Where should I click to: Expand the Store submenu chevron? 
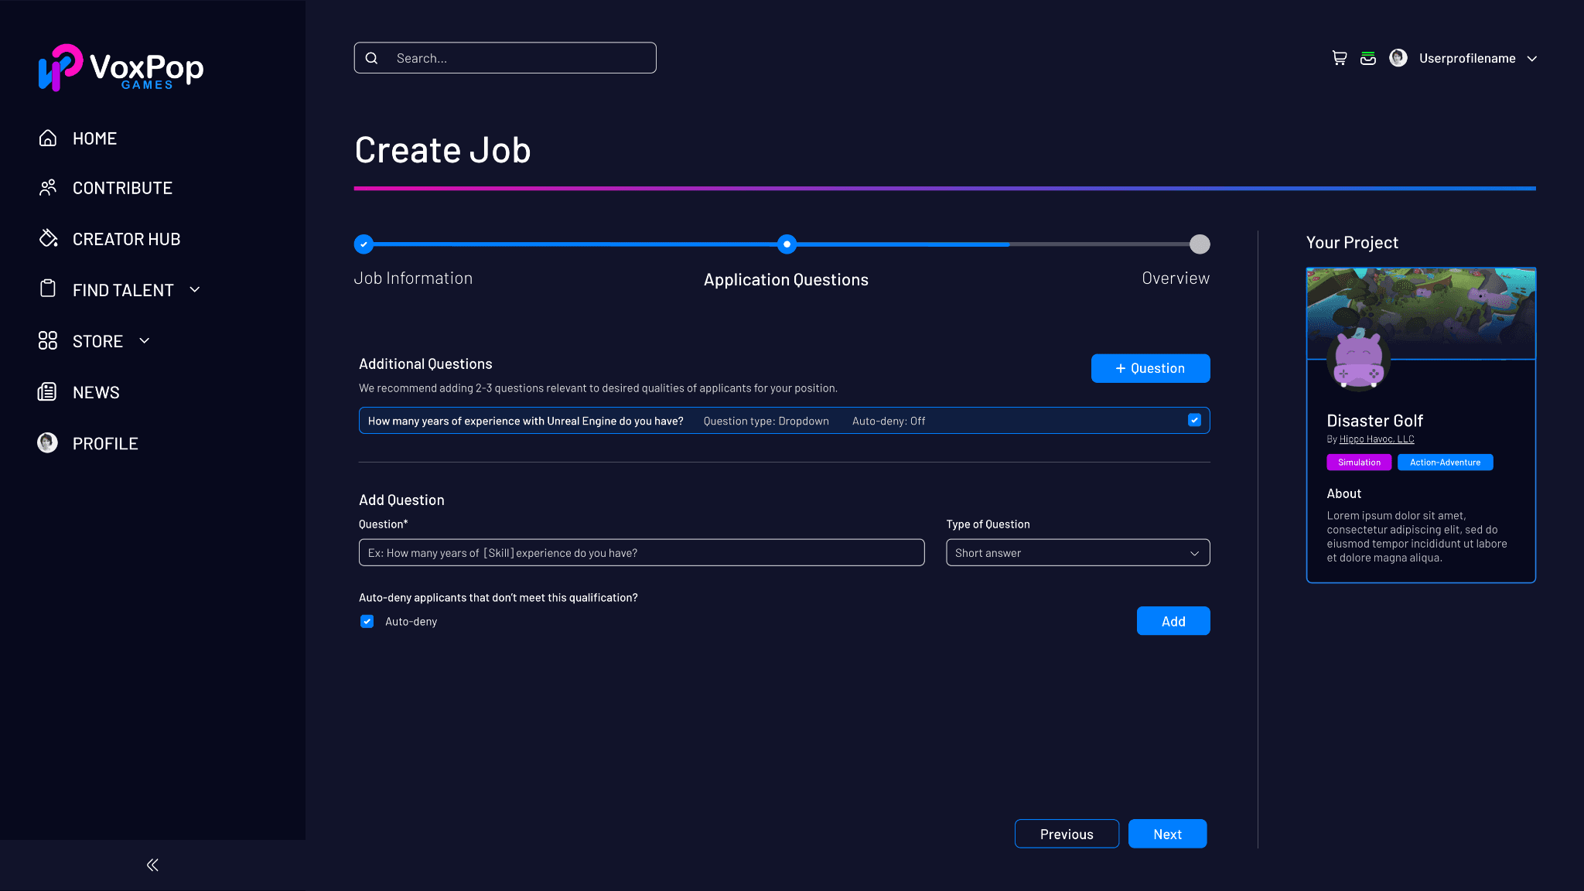[x=145, y=340]
